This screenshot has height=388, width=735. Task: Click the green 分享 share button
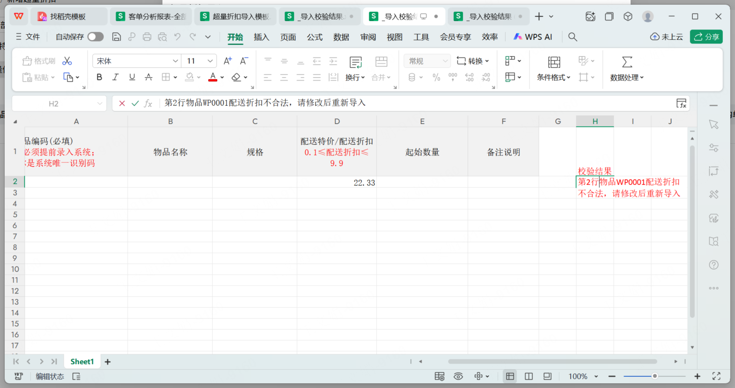(706, 37)
